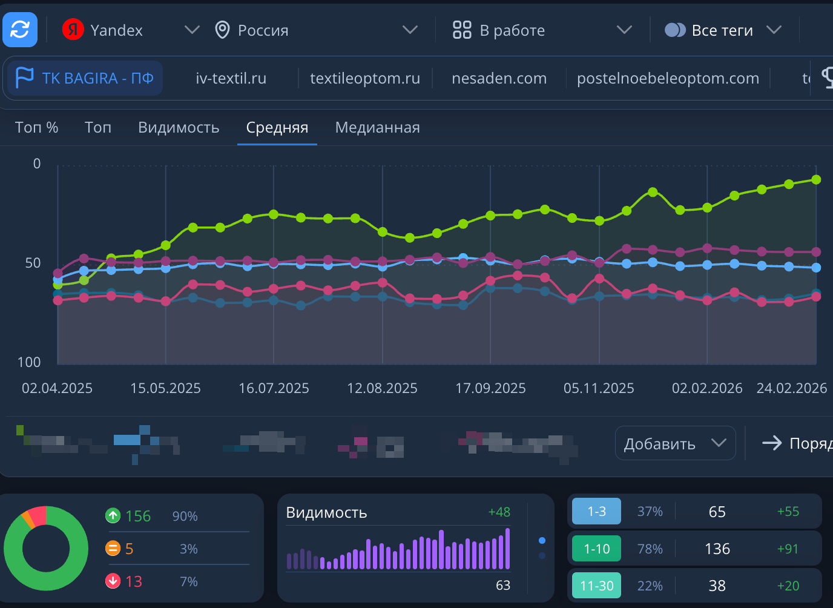833x608 pixels.
Task: Open the Добавить dropdown
Action: click(x=674, y=443)
